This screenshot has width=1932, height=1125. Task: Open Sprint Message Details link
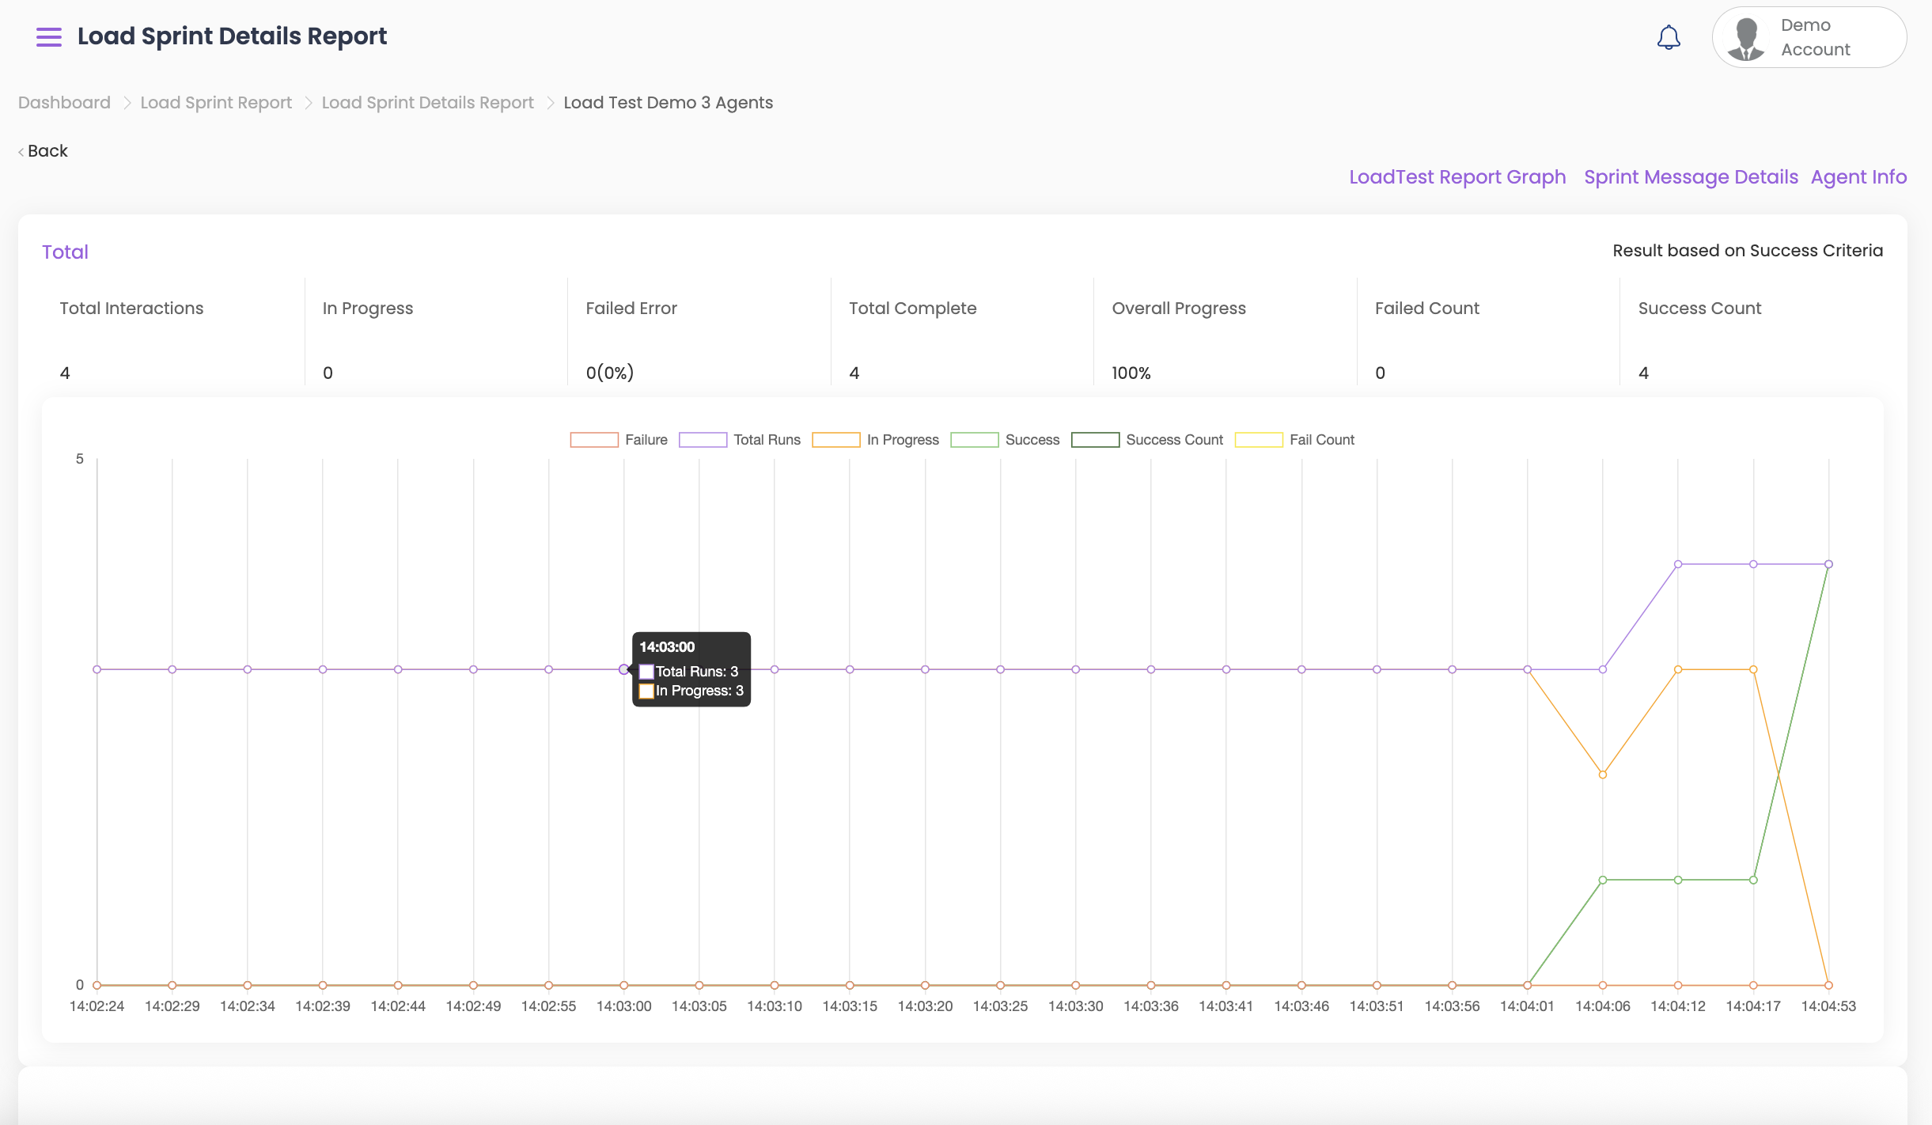click(1691, 177)
